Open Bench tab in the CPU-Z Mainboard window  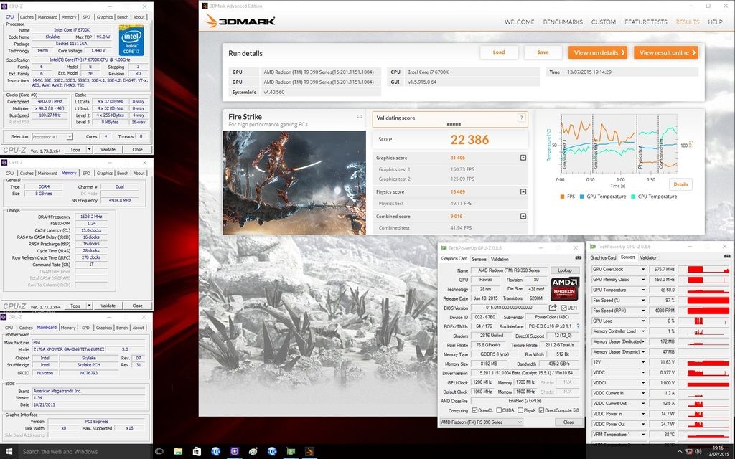coord(122,328)
